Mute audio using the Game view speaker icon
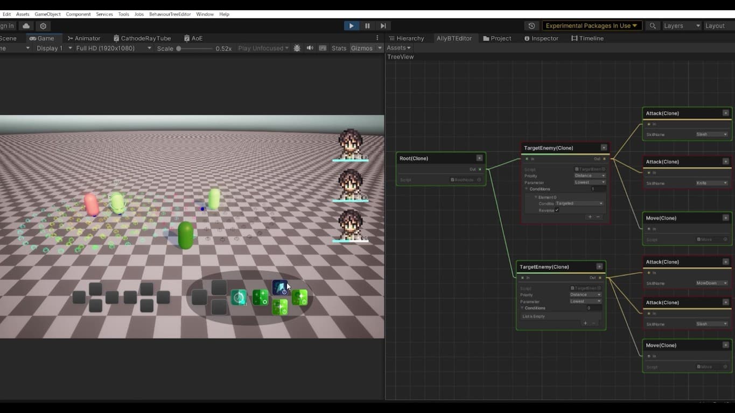This screenshot has height=413, width=735. pos(310,48)
